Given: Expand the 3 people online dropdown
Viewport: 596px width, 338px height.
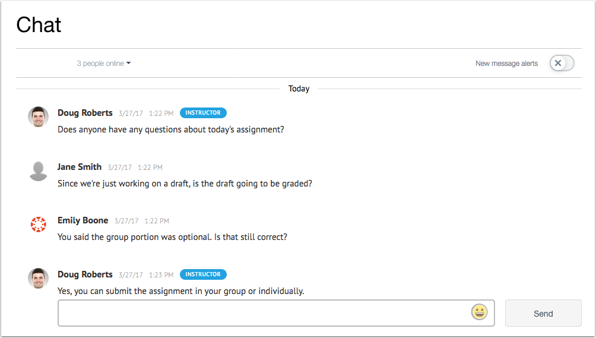Looking at the screenshot, I should 103,64.
